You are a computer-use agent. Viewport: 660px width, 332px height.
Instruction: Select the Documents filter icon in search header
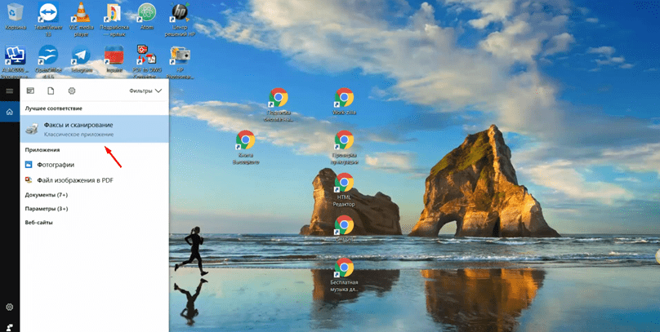[x=51, y=91]
